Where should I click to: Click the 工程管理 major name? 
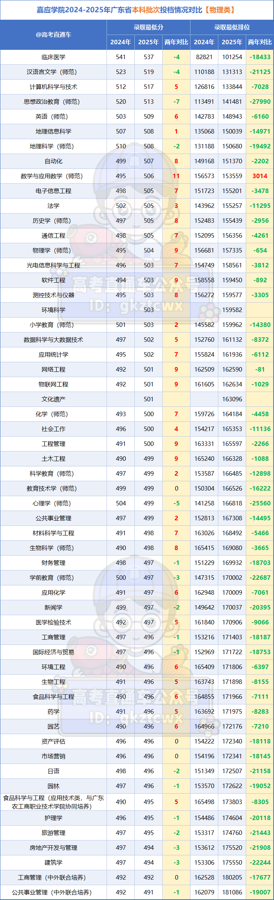(x=53, y=444)
